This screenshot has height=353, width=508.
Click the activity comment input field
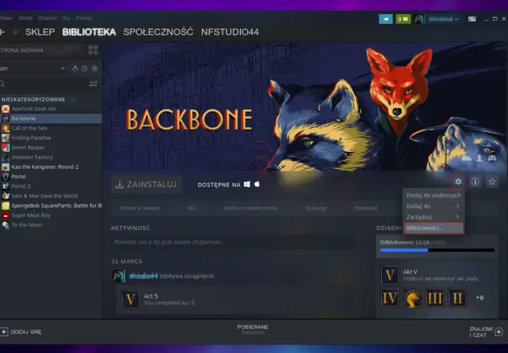pyautogui.click(x=232, y=242)
